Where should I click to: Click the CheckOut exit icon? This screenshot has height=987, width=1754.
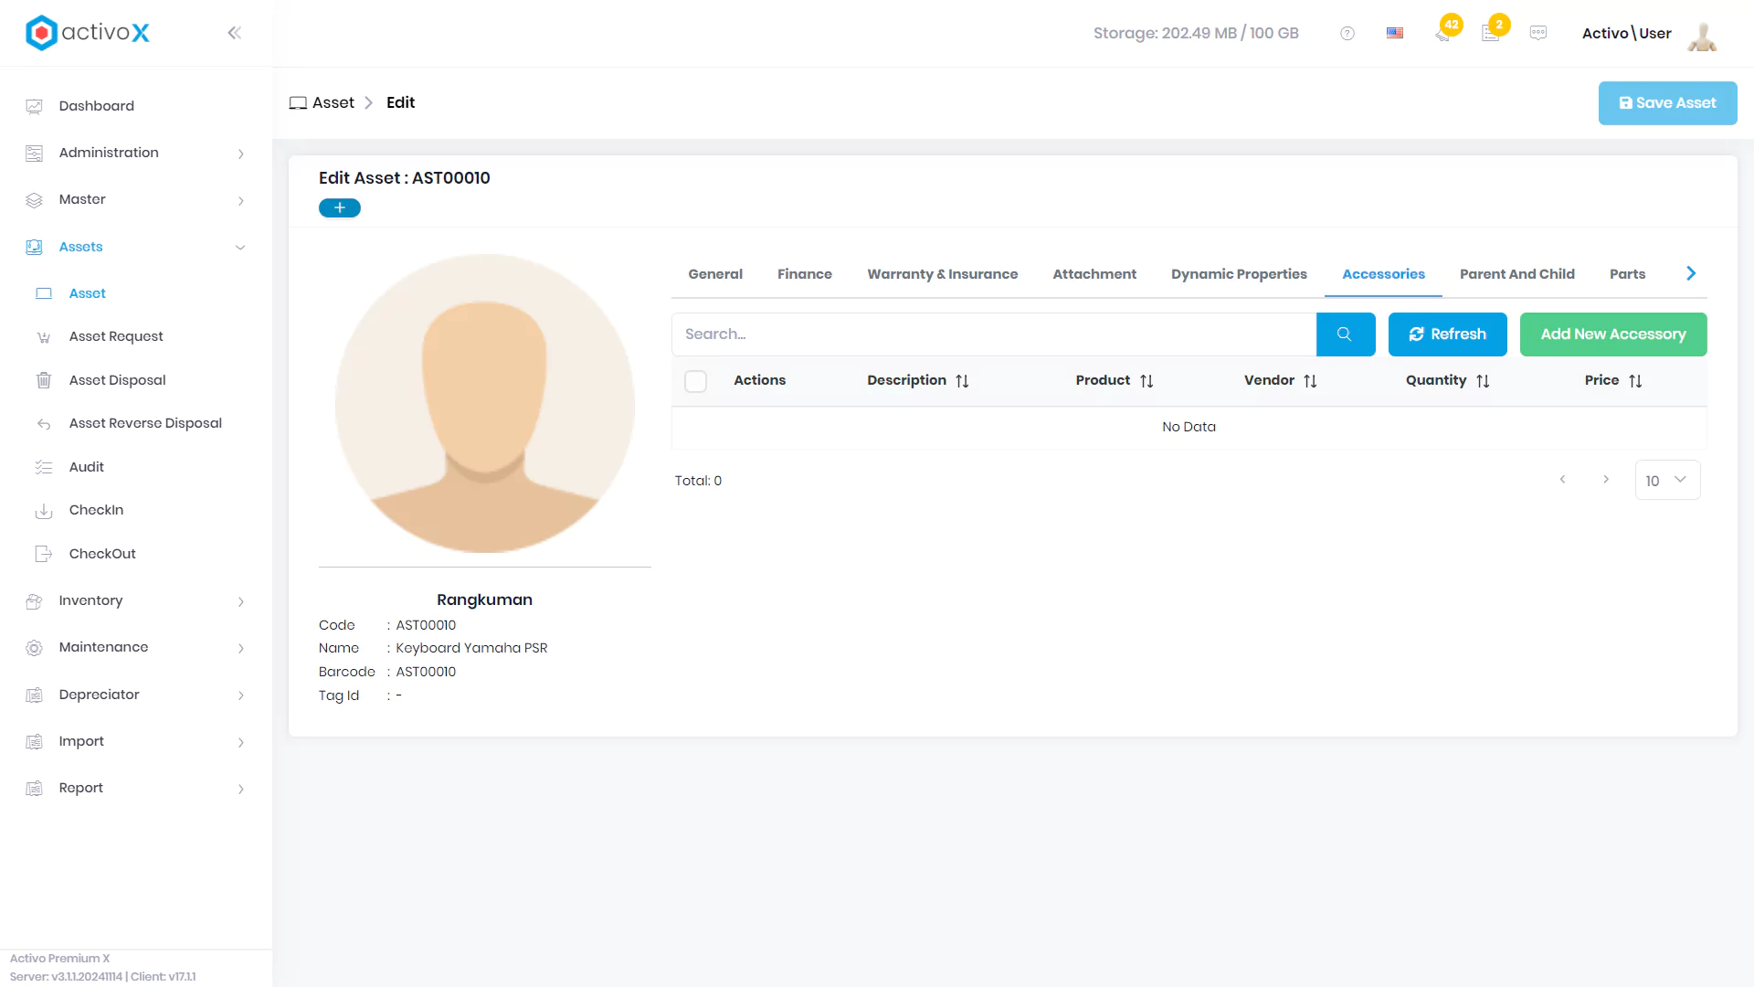coord(44,554)
